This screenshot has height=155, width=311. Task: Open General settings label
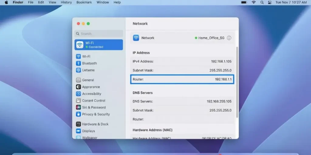pos(88,80)
